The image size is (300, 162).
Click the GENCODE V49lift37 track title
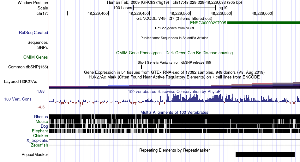[174, 19]
